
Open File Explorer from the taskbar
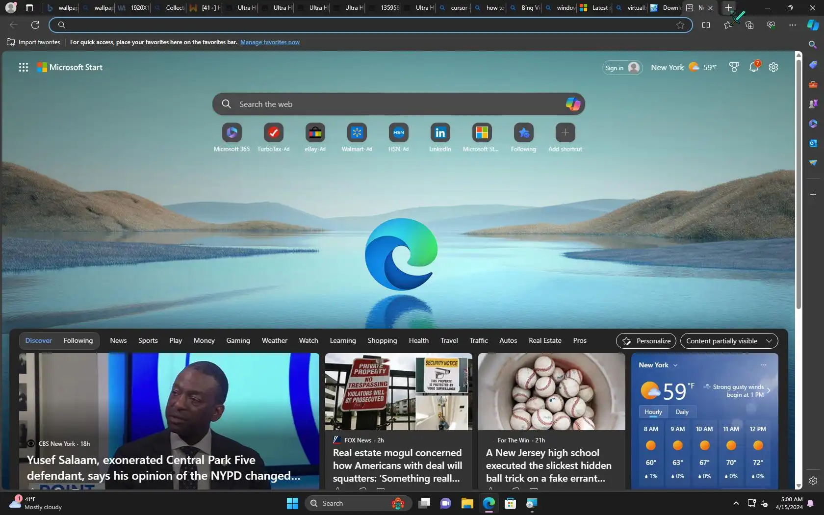click(467, 503)
